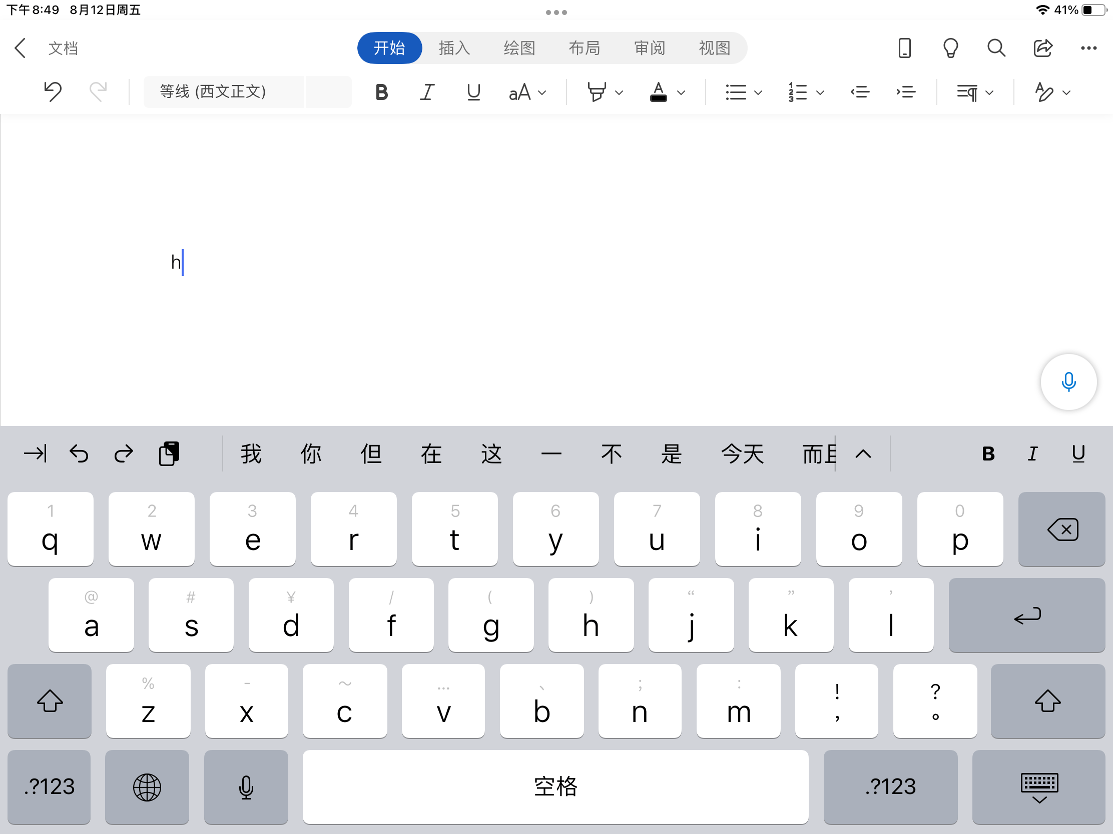Screen dimensions: 1113x834
Task: Toggle italic in ribbon toolbar
Action: 427,92
